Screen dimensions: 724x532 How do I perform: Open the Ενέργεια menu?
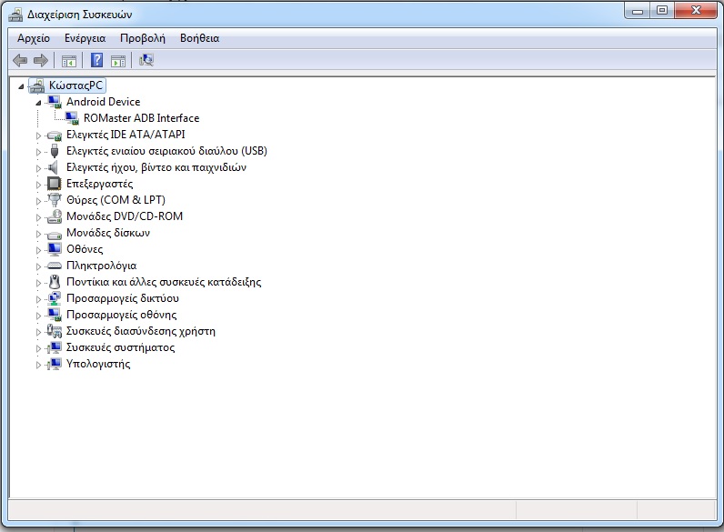85,38
